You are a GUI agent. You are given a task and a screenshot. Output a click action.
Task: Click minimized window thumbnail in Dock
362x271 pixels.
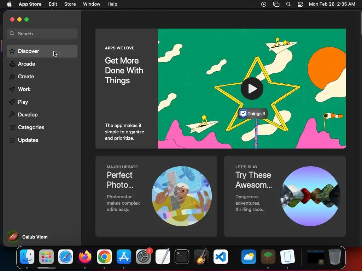point(316,257)
